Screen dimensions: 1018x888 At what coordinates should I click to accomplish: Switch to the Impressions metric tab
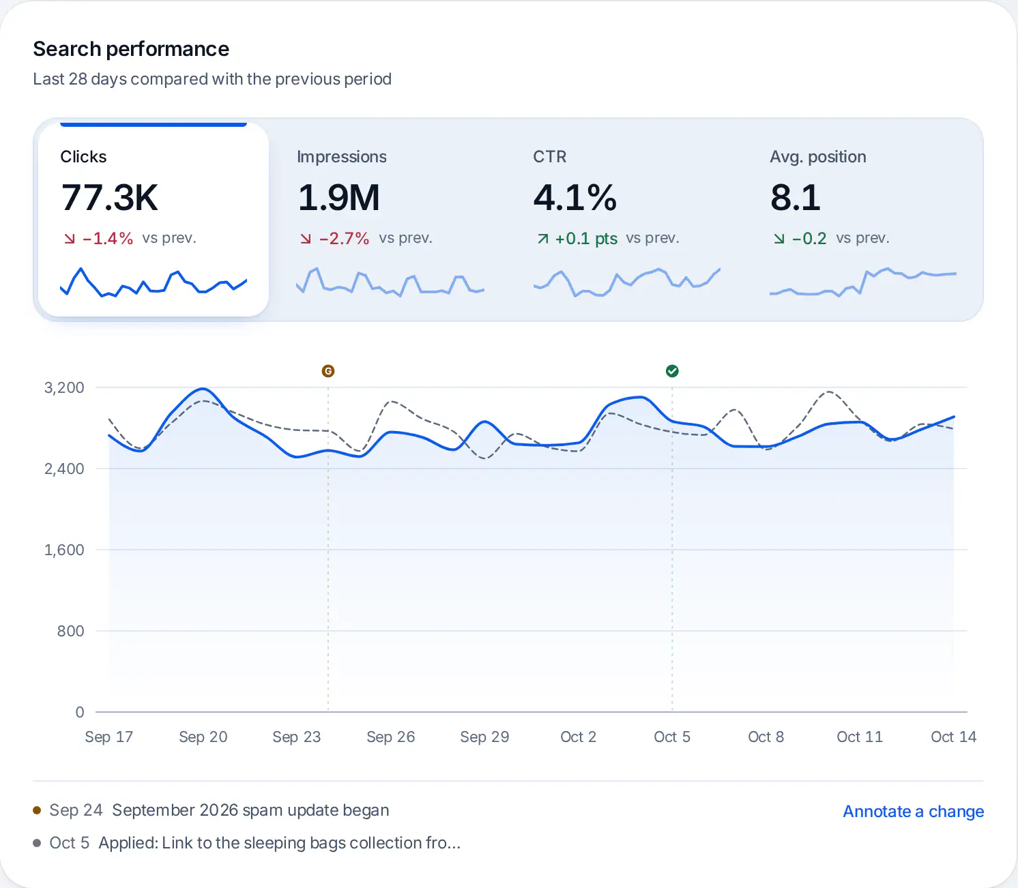(390, 220)
